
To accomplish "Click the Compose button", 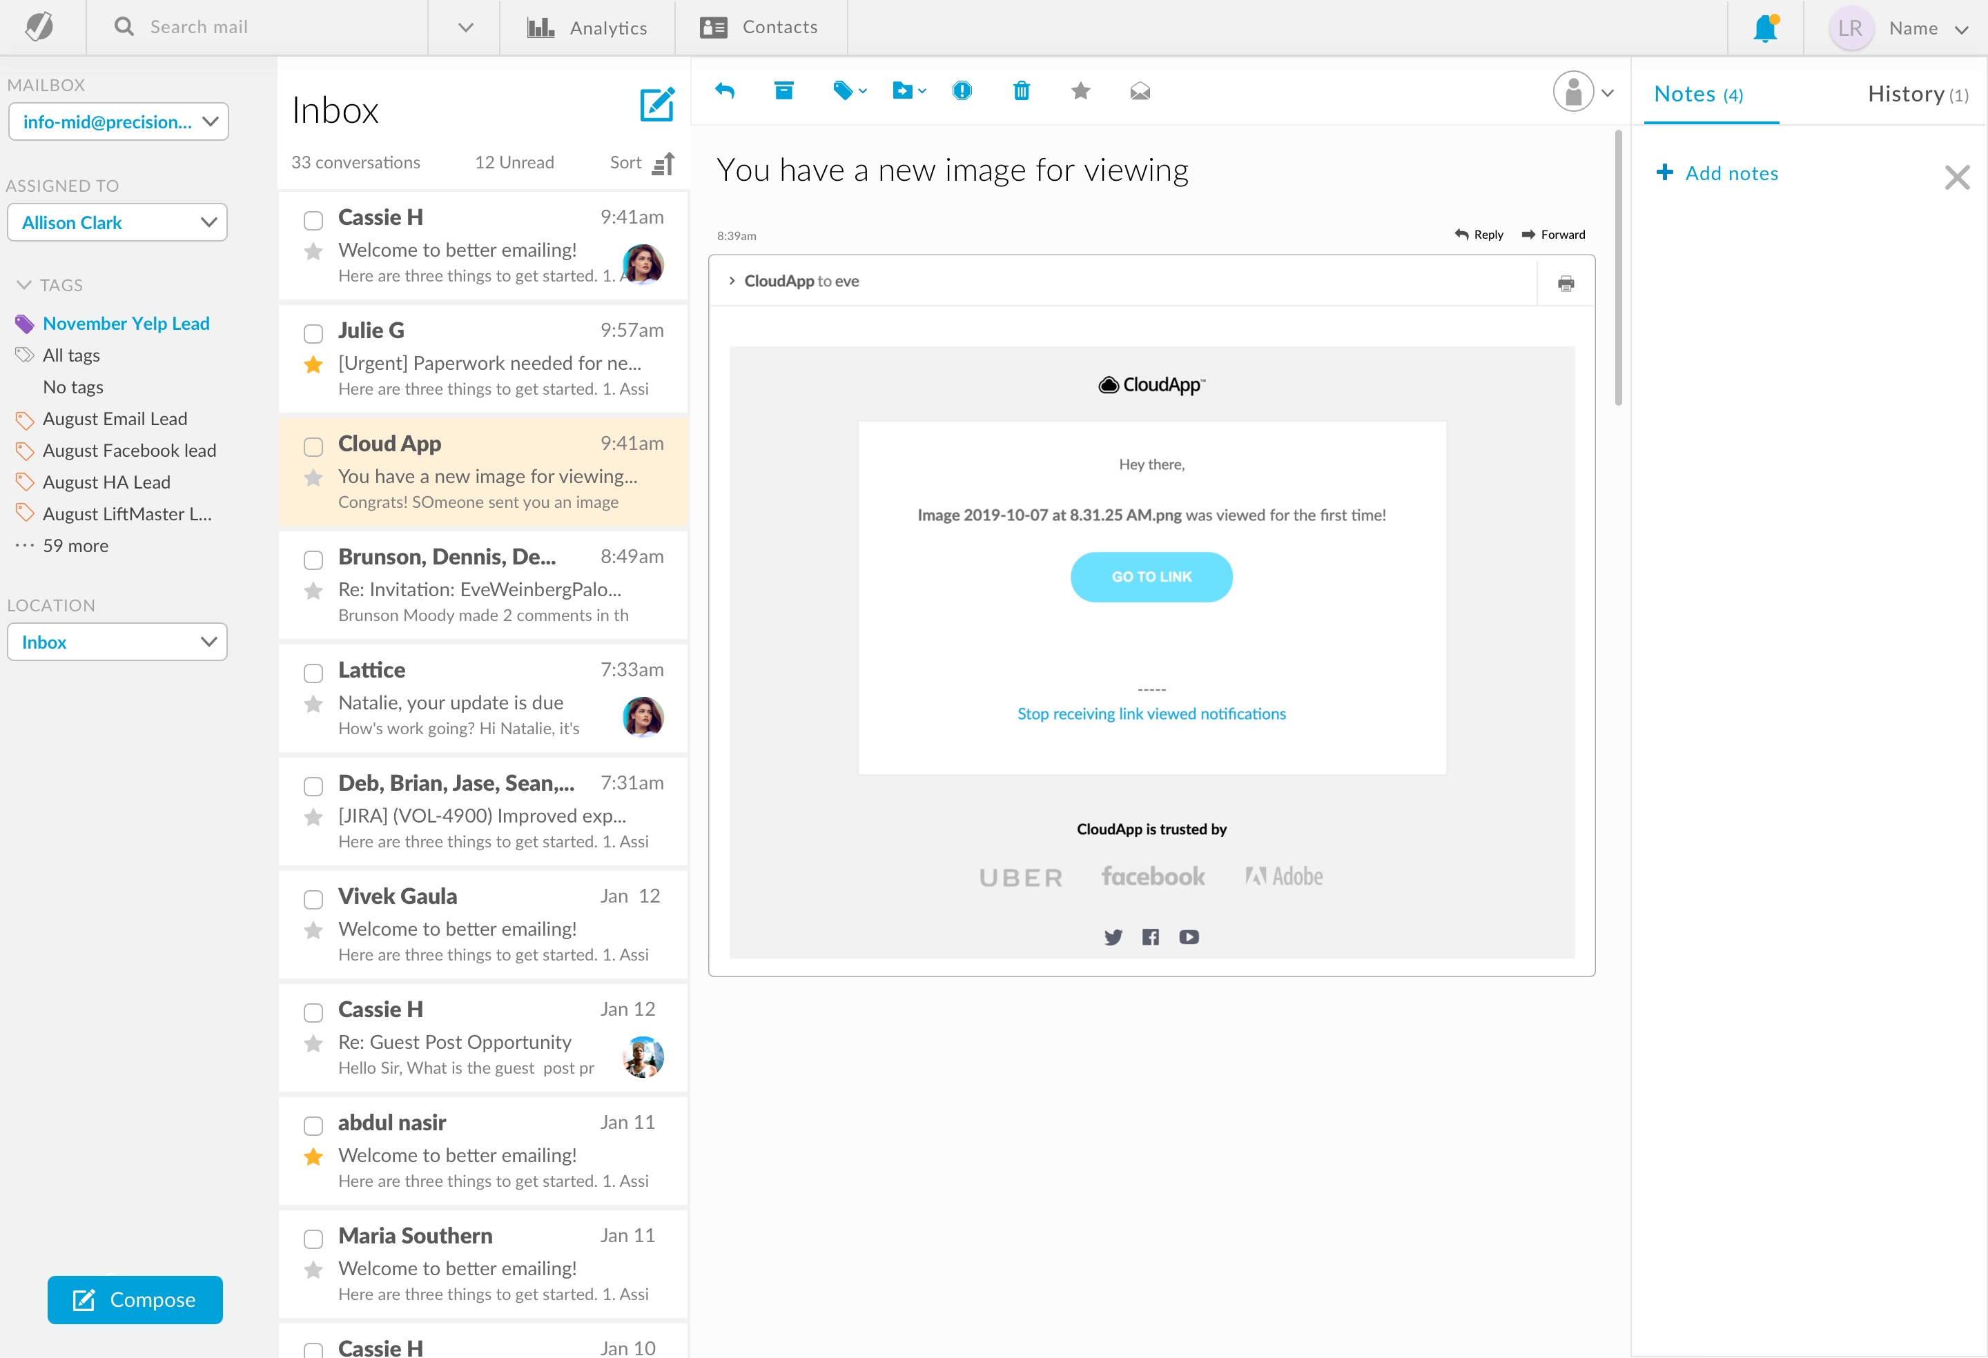I will (135, 1300).
